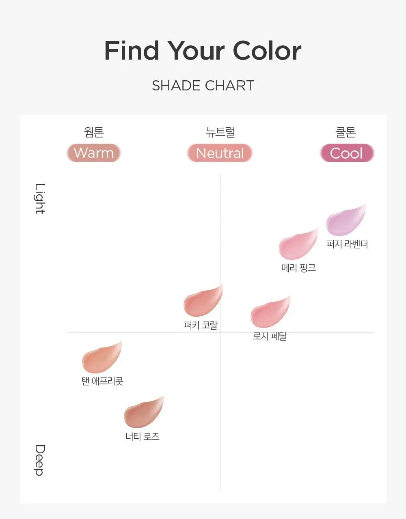Click the 메리 핑크 shade name
406x519 pixels.
pyautogui.click(x=298, y=268)
